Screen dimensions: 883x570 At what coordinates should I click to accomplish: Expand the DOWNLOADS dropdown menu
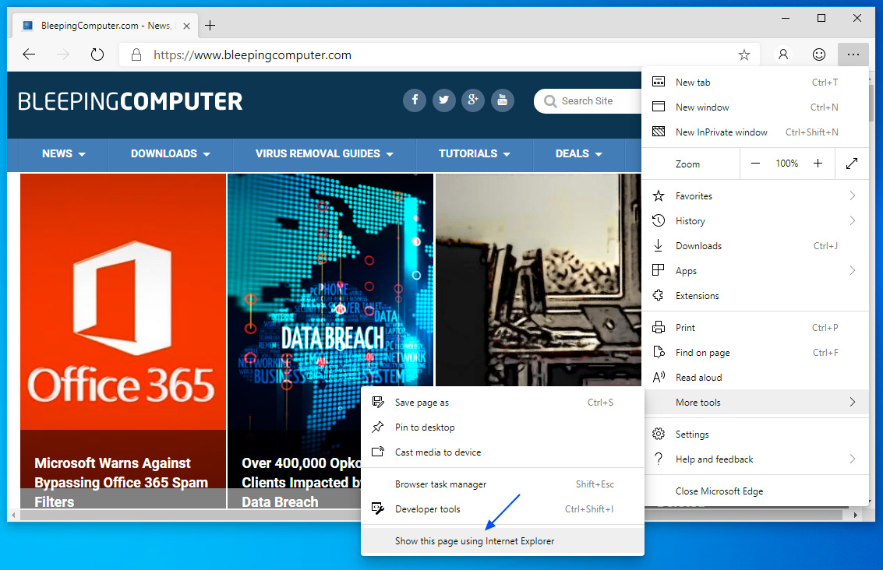(171, 153)
